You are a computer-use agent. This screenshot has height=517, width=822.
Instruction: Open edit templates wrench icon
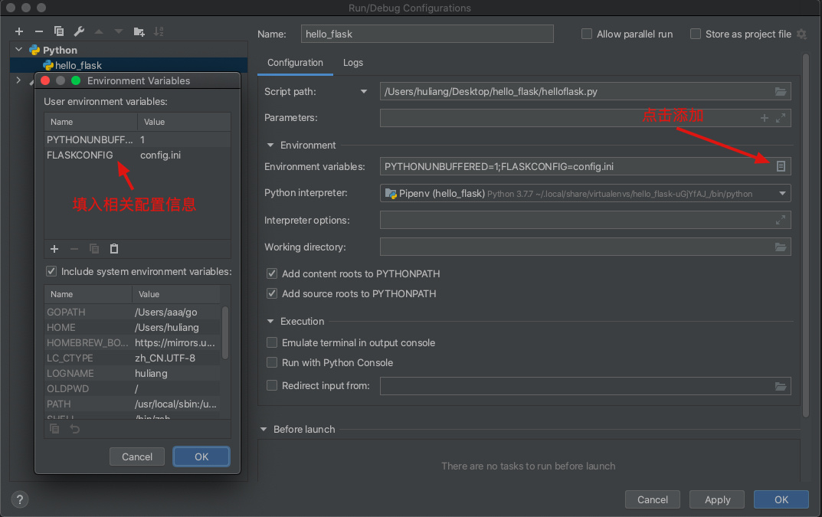[79, 31]
